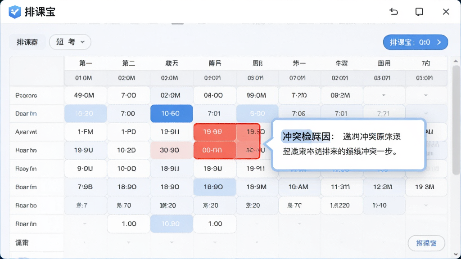The height and width of the screenshot is (259, 461).
Task: Click the scrollbar down arrow
Action: tap(456, 254)
